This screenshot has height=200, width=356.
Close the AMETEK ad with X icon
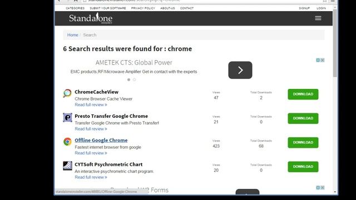[x=323, y=60]
